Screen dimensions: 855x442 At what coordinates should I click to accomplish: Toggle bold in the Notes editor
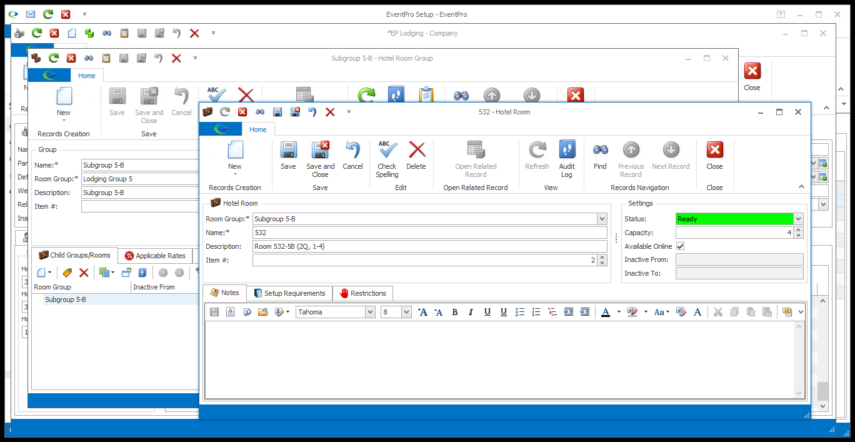pyautogui.click(x=455, y=312)
